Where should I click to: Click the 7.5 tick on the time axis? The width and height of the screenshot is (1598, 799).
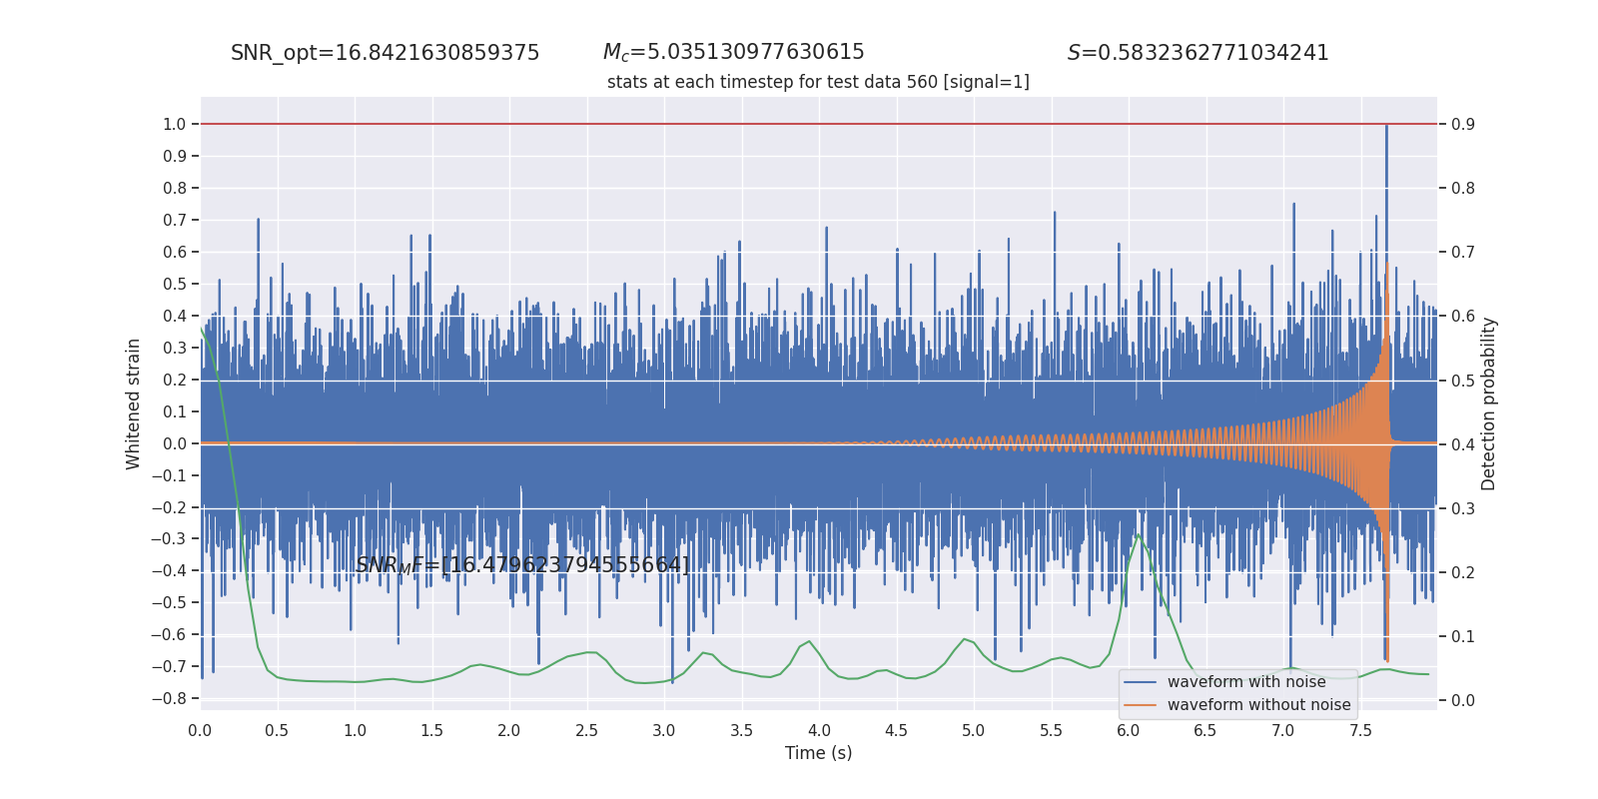coord(1360,730)
